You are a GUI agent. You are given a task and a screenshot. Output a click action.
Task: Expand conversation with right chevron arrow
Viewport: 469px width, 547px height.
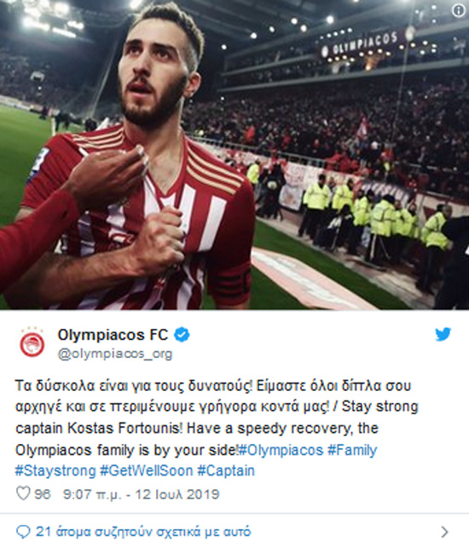click(x=444, y=532)
